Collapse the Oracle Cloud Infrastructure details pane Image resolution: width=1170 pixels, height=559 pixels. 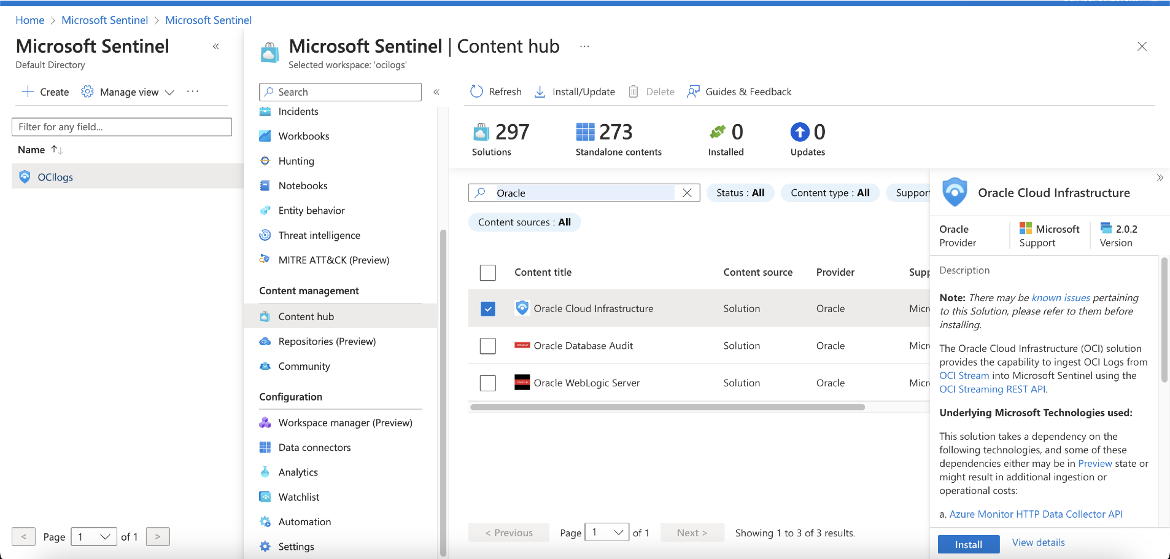(1160, 178)
